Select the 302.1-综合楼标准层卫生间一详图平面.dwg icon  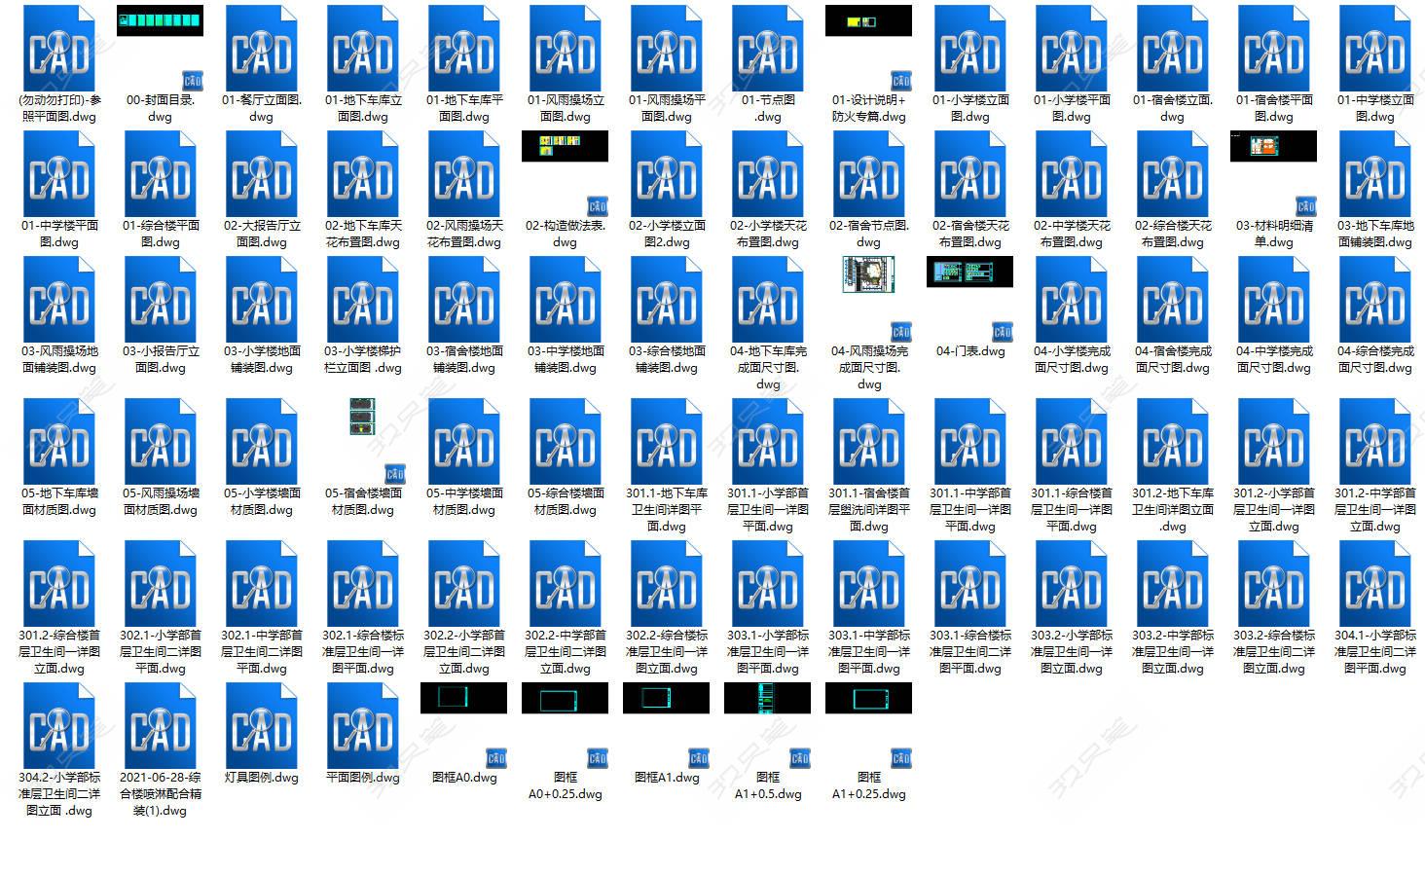point(362,583)
